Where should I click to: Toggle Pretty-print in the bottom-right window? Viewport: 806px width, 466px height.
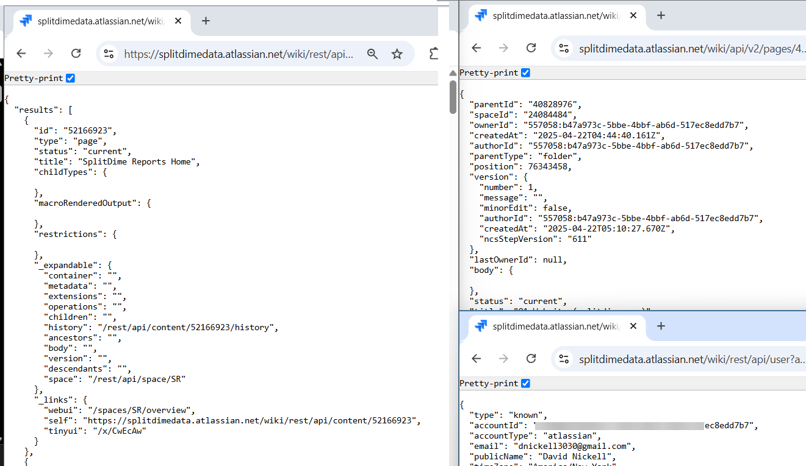pos(525,383)
